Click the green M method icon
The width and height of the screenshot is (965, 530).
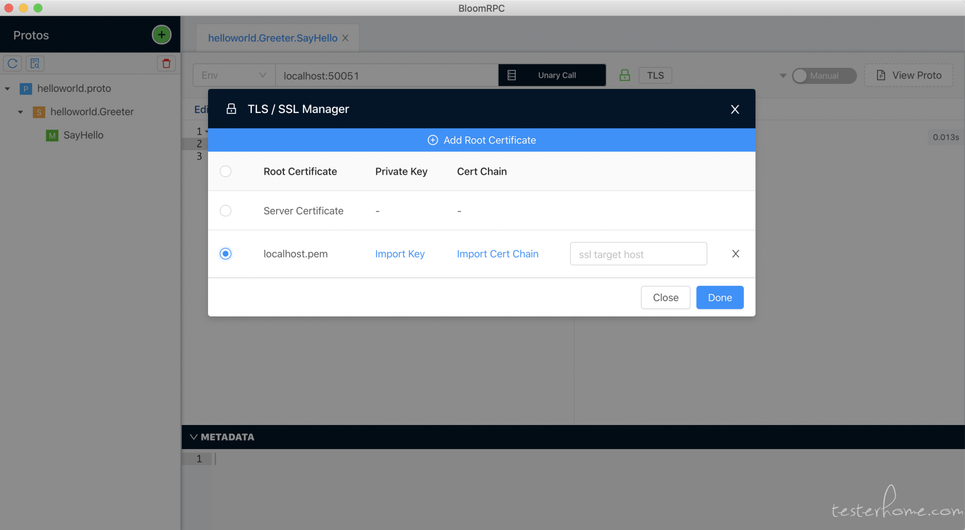pyautogui.click(x=52, y=136)
